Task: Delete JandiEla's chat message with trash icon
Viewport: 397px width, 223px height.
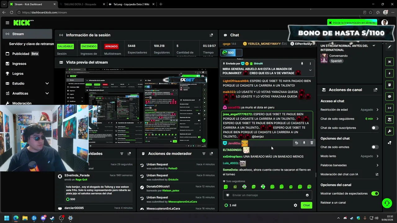Action: pos(312,143)
